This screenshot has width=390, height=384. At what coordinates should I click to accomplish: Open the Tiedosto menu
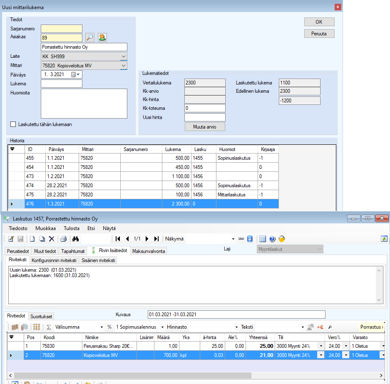click(x=18, y=228)
